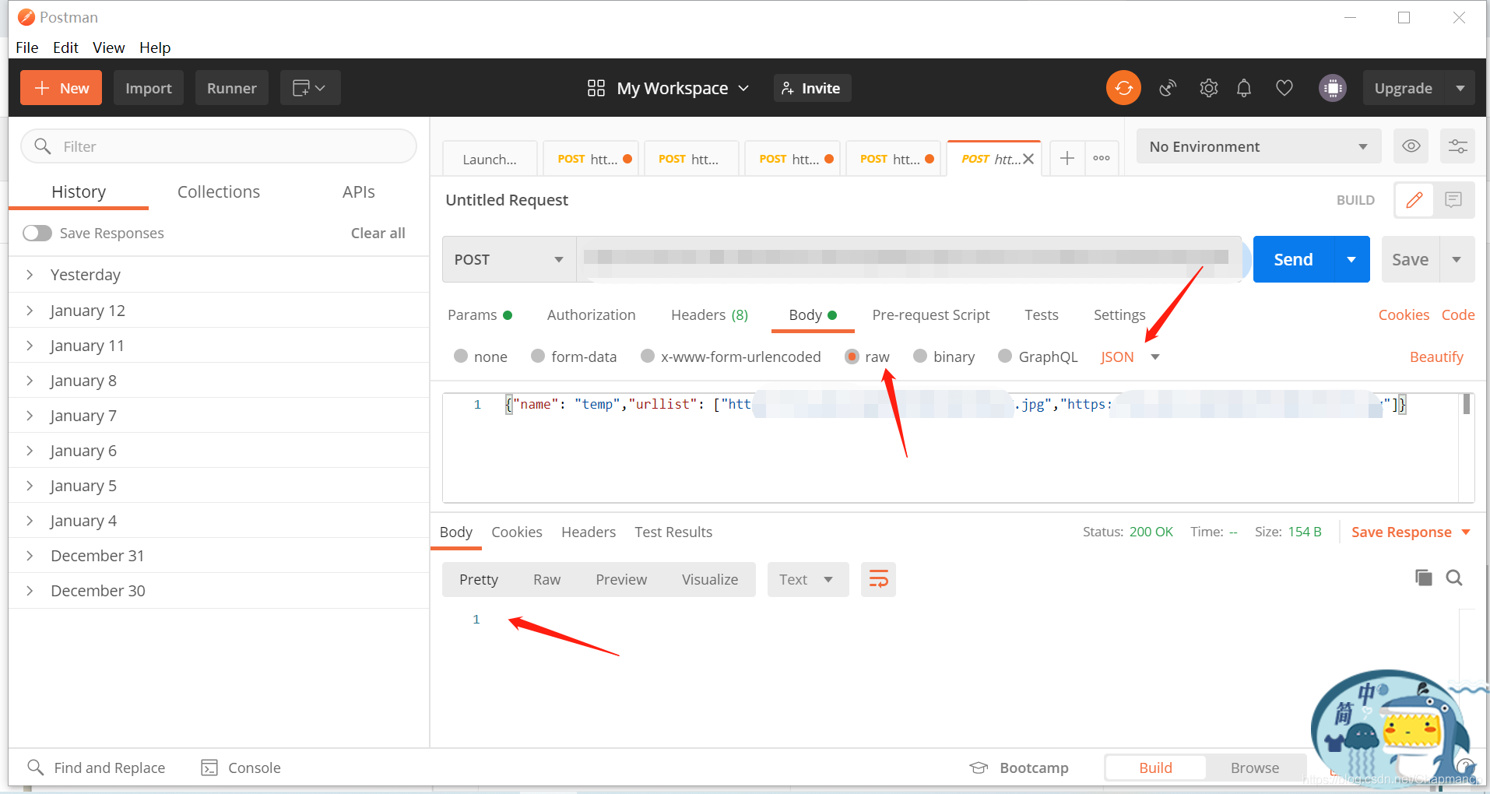Viewport: 1490px width, 794px height.
Task: Select the binary body radio option
Action: pyautogui.click(x=920, y=357)
